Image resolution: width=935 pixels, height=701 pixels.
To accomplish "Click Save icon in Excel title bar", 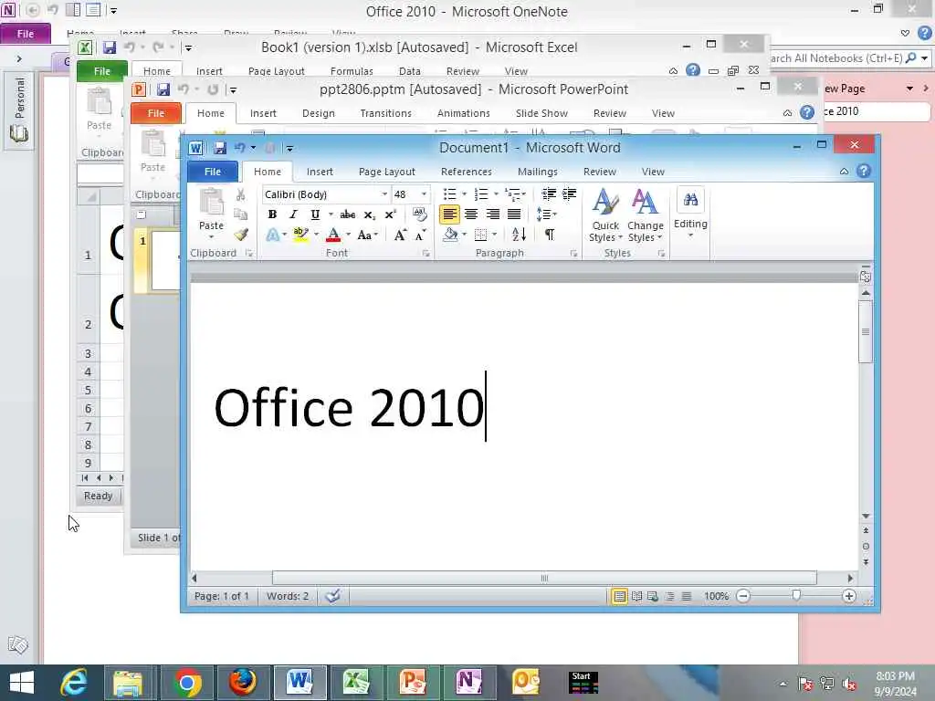I will [110, 47].
